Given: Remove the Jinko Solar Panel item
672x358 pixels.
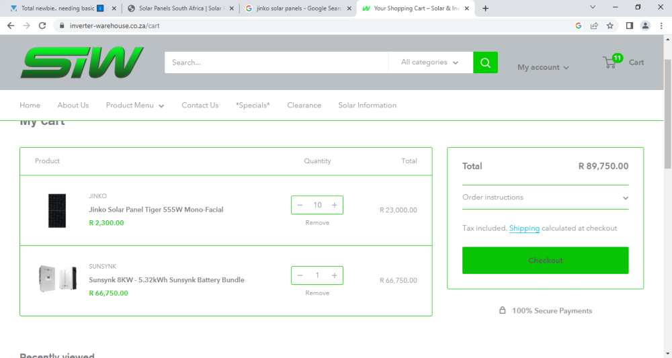Looking at the screenshot, I should coord(317,223).
